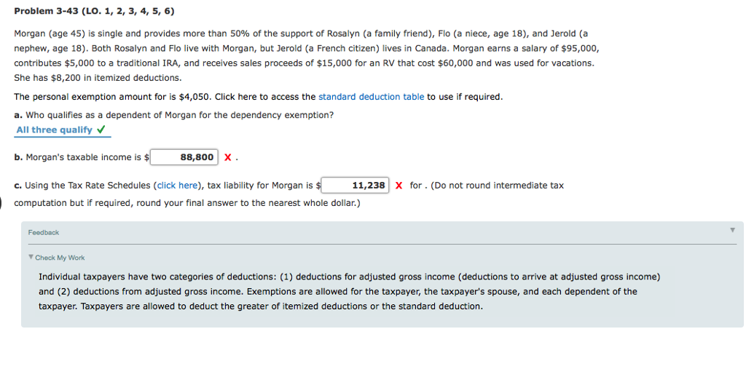Screen dimensions: 746x369
Task: Click the red X beside 88,800
Action: (x=228, y=157)
